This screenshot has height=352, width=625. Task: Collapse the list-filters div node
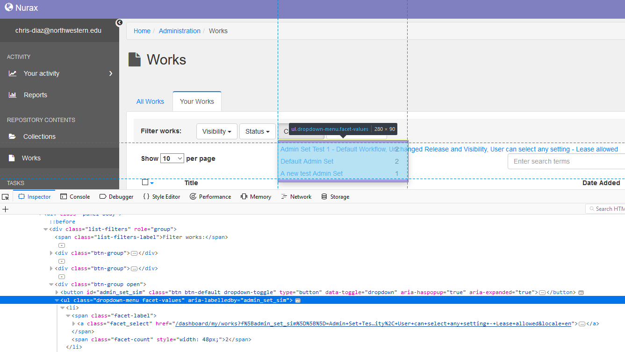(46, 230)
